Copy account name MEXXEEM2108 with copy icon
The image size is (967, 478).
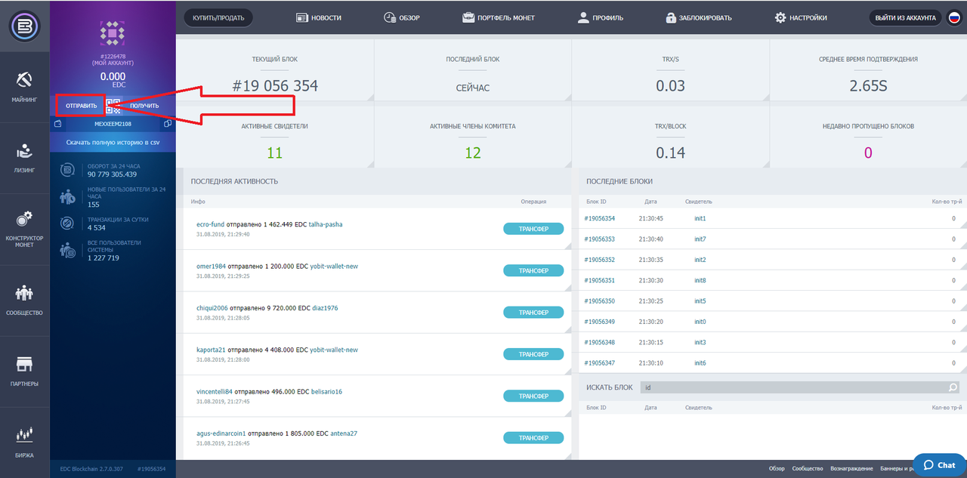tap(167, 123)
